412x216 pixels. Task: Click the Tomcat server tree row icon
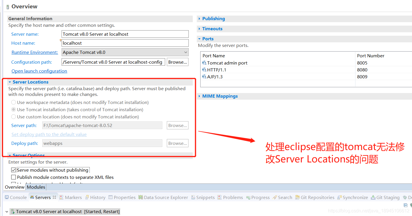13,211
